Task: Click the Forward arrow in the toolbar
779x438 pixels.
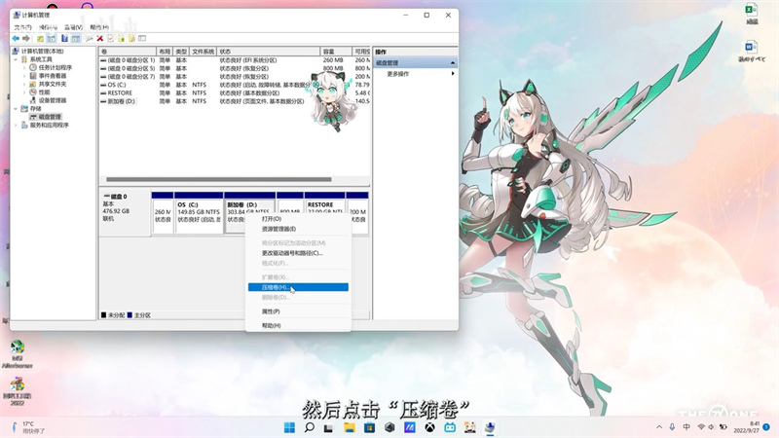Action: point(26,38)
